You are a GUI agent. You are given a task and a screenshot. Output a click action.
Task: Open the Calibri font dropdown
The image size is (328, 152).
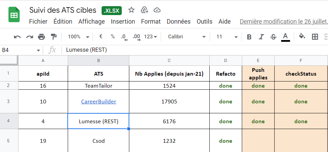click(x=187, y=37)
